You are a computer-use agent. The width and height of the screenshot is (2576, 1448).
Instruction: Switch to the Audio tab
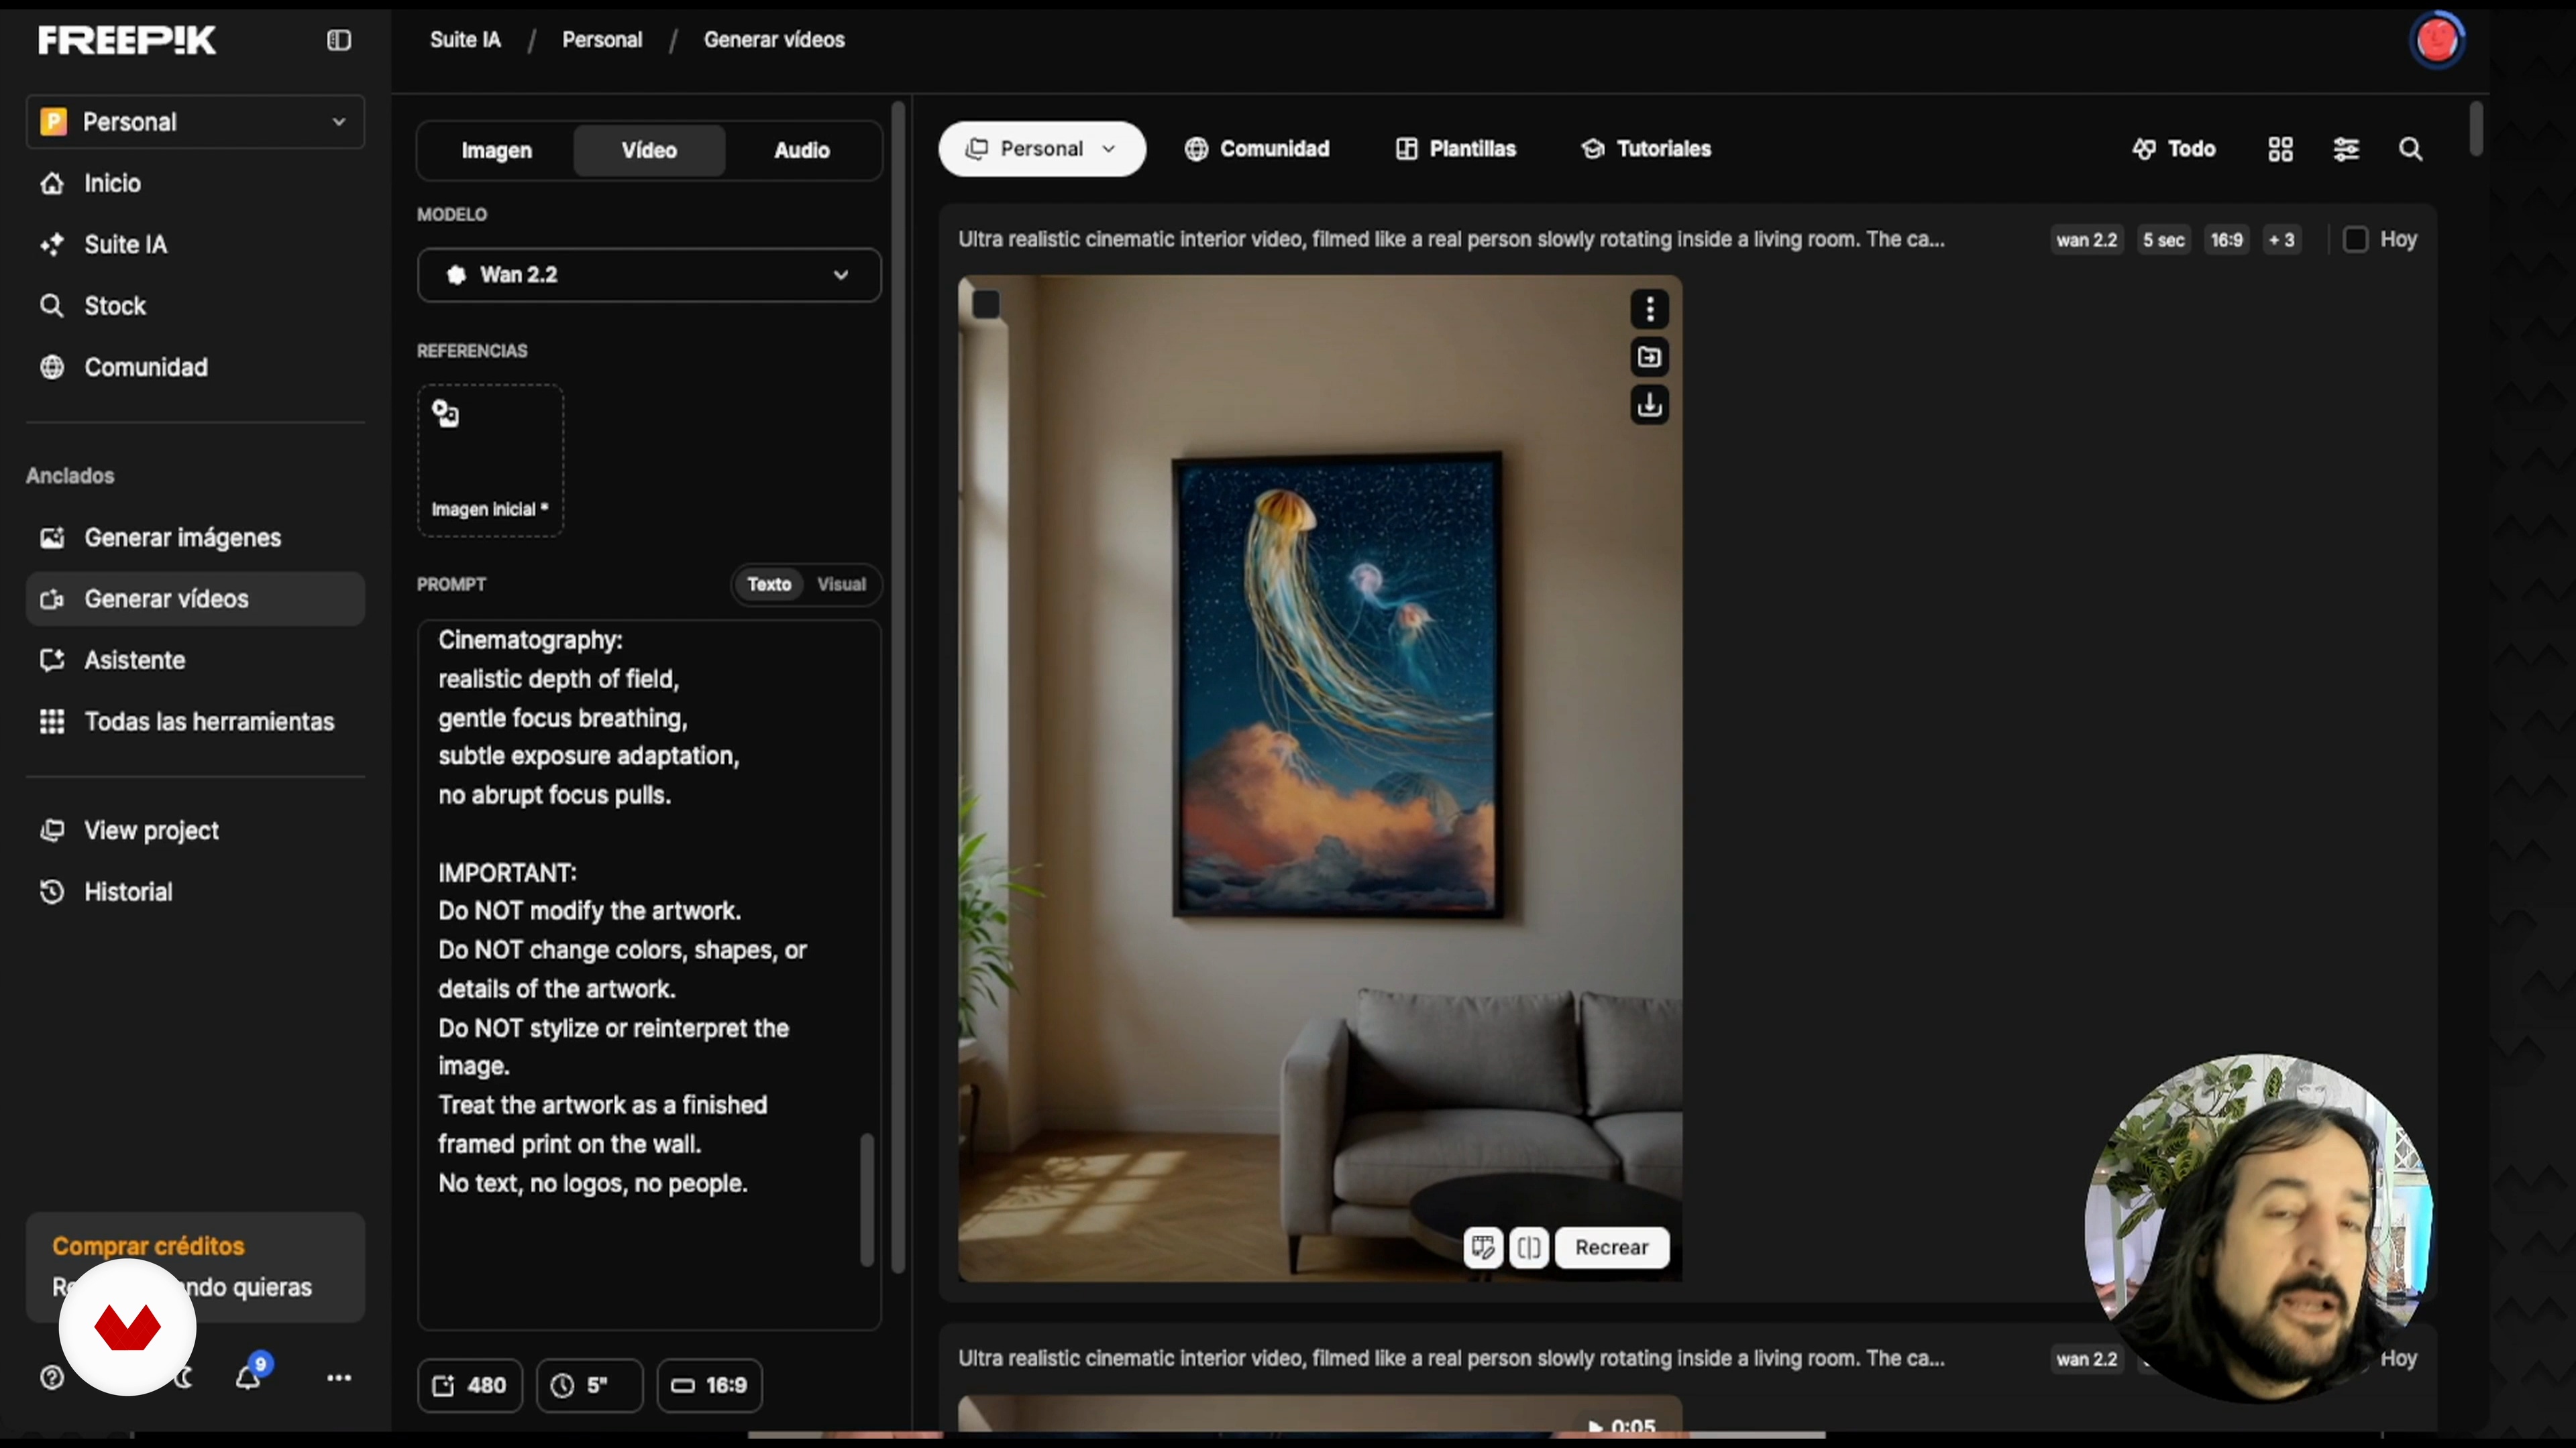[802, 151]
